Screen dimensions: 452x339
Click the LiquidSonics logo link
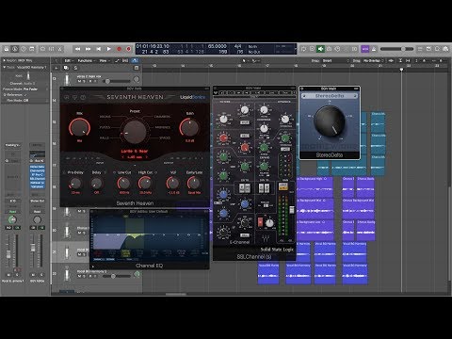(x=192, y=97)
